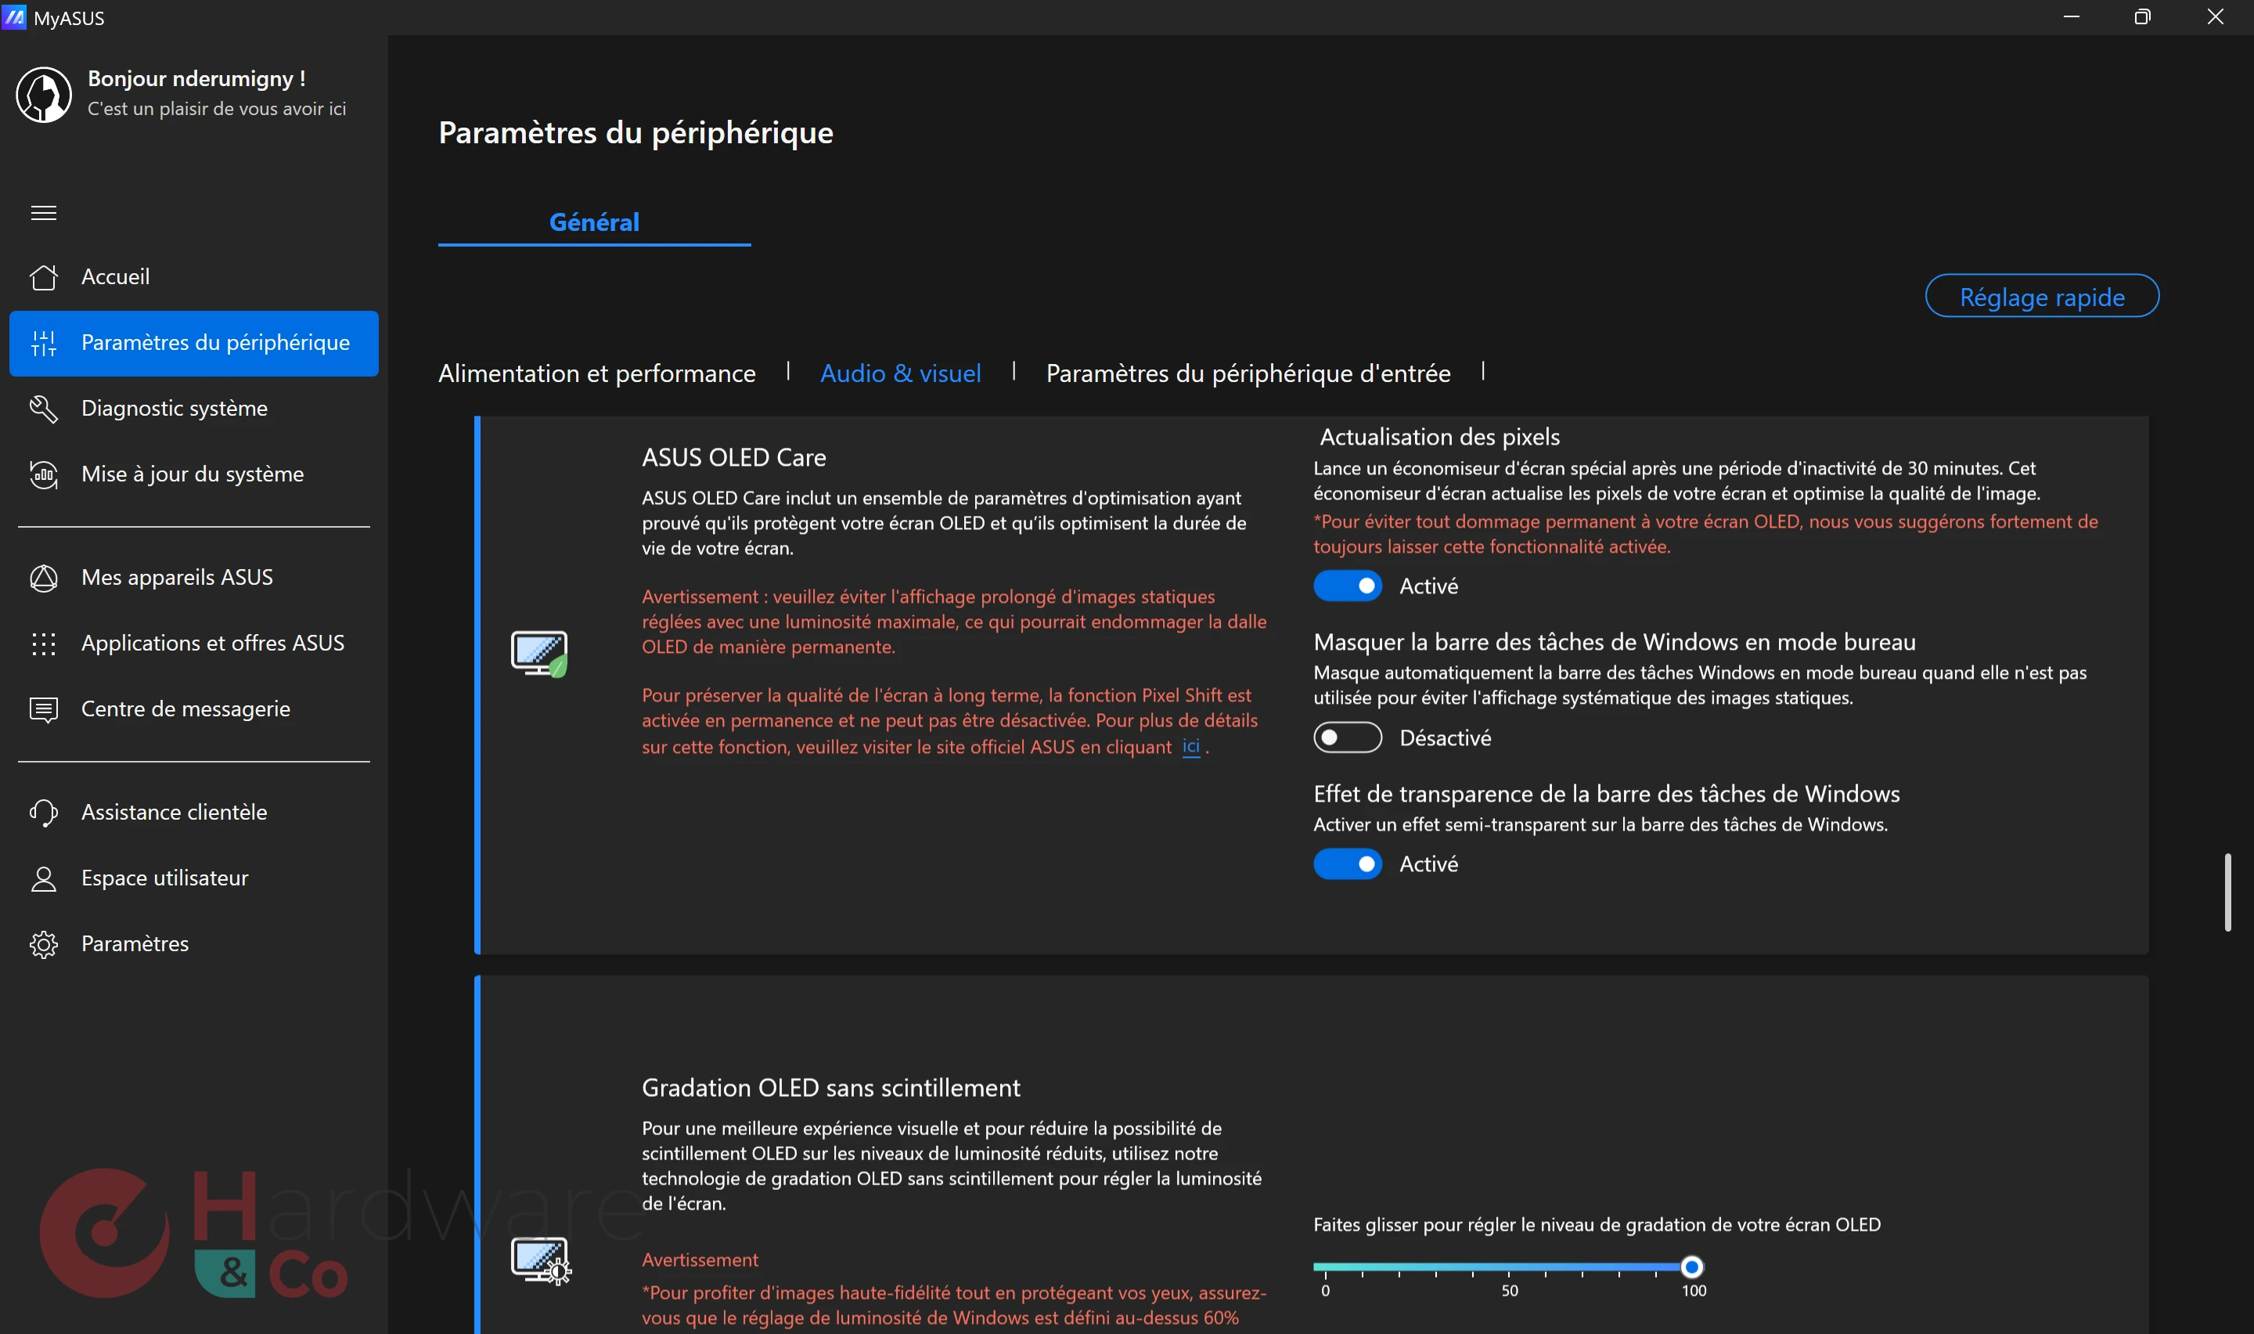Restore down the MyASUS window
2254x1334 pixels.
pos(2143,17)
